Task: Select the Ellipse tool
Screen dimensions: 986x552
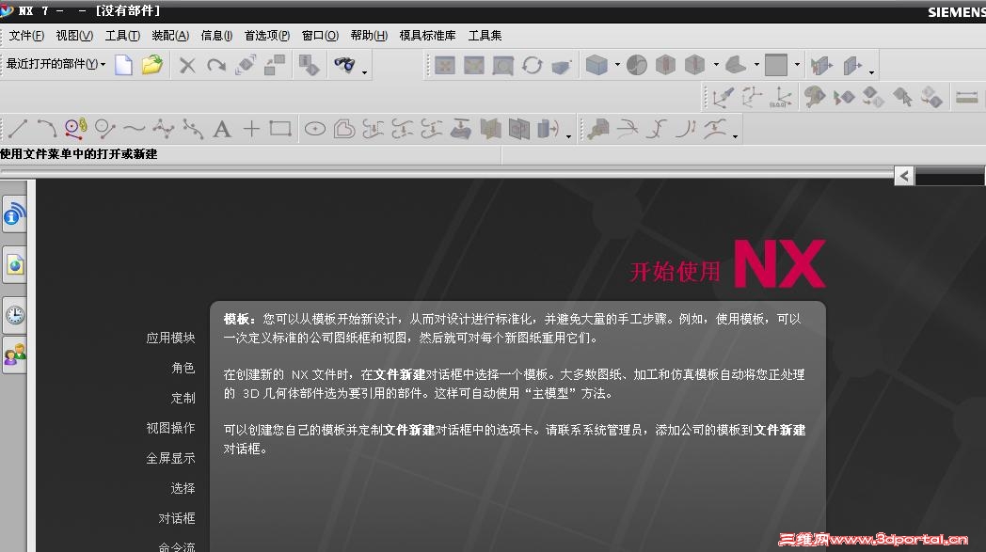Action: click(315, 129)
